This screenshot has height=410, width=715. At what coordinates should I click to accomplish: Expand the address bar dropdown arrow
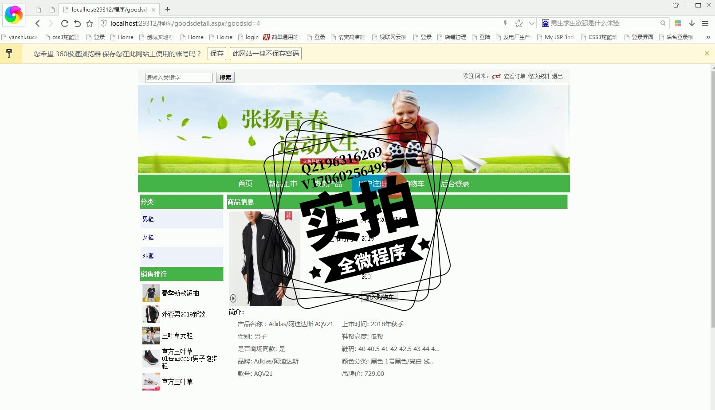click(531, 23)
